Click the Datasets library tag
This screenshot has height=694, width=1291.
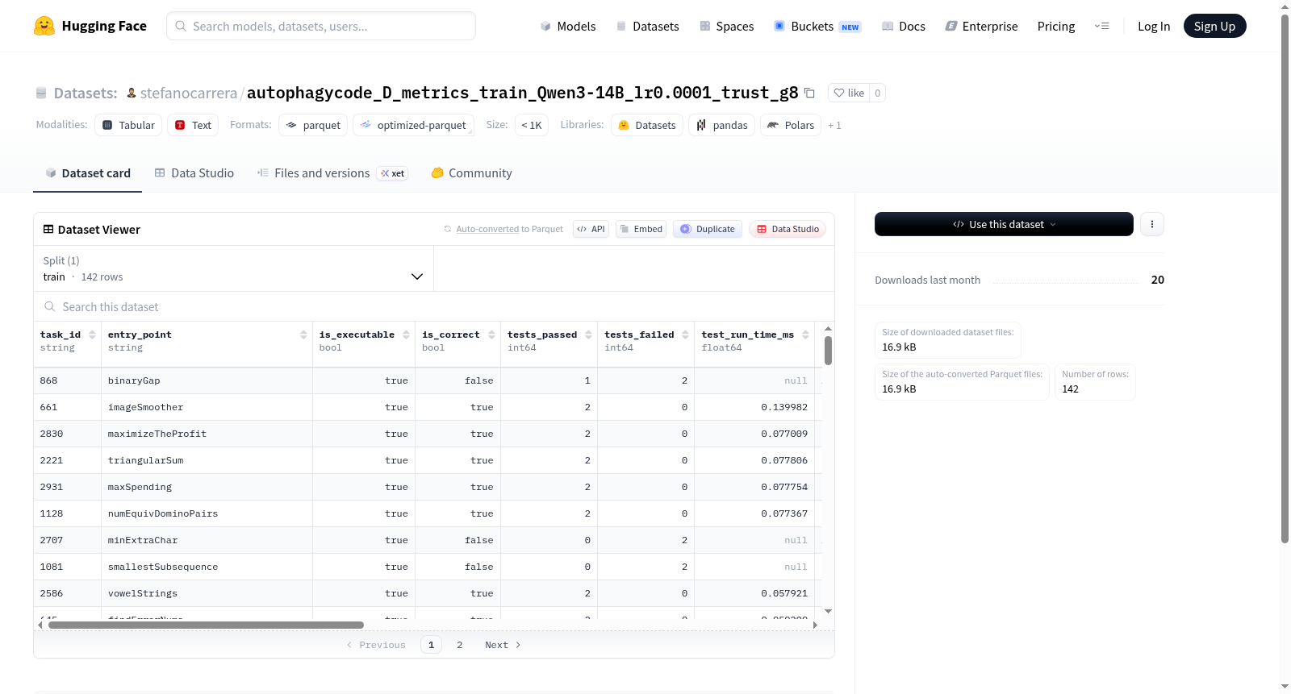[x=647, y=125]
